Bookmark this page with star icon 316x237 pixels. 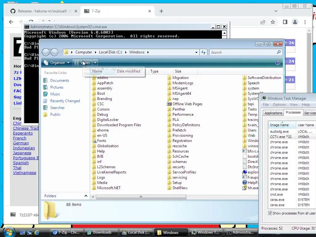[273, 22]
